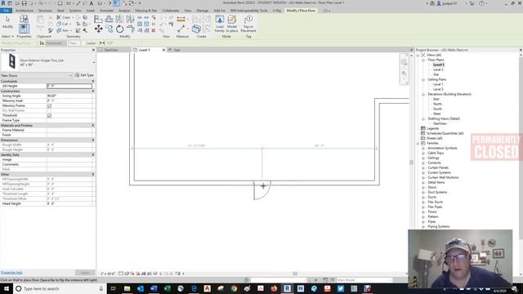Toggle Masonry Frame checkbox

click(x=49, y=105)
